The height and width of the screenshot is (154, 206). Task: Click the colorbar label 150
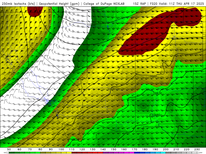114,149
